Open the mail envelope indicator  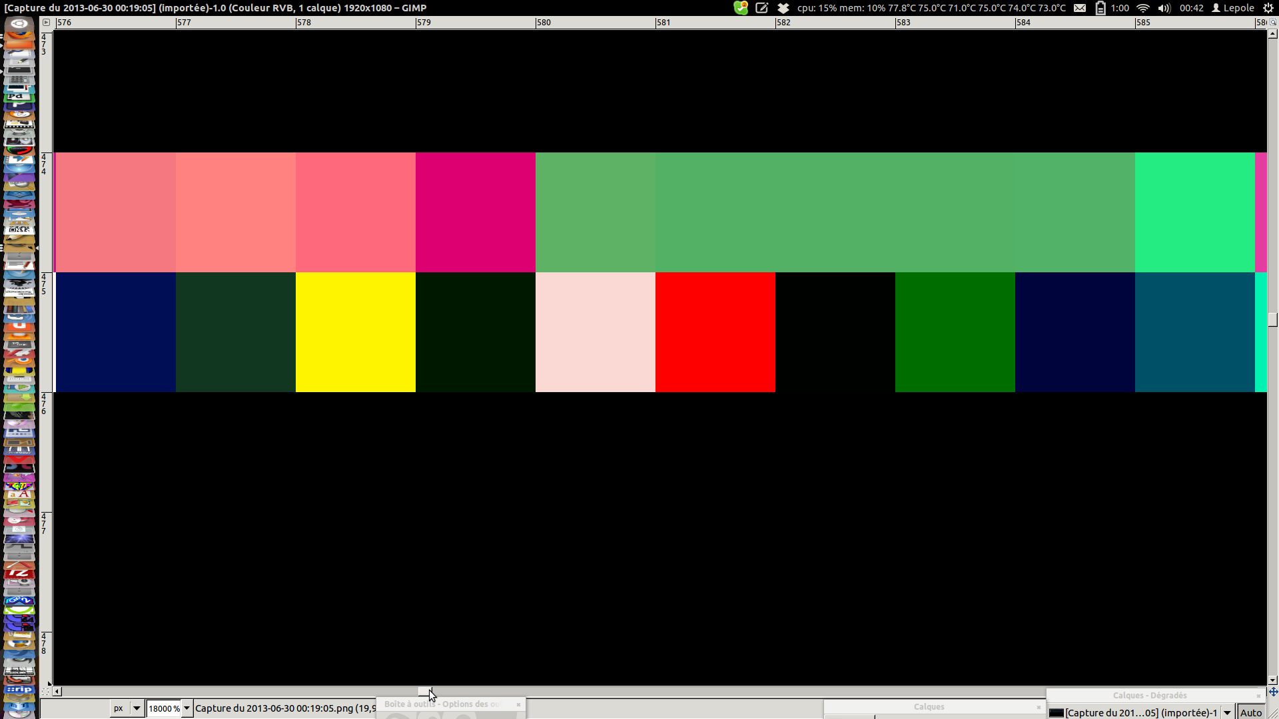click(1080, 8)
